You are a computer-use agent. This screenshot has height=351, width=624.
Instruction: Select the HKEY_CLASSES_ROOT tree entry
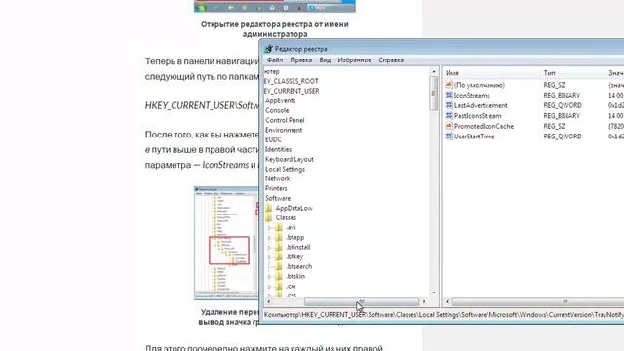[291, 81]
